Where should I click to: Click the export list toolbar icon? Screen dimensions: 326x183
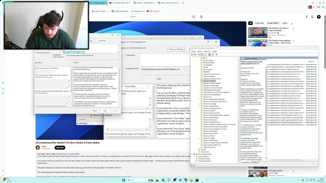point(206,54)
